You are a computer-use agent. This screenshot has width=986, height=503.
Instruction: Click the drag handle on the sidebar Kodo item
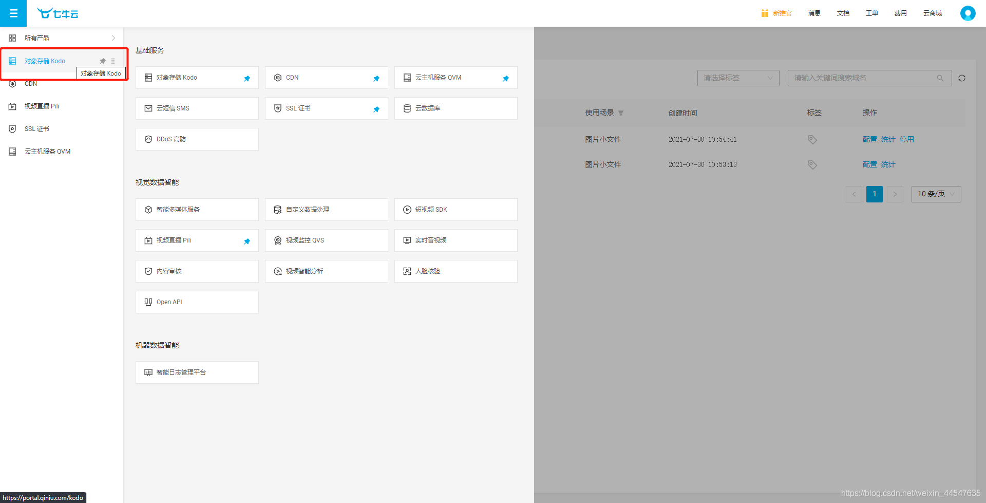click(113, 61)
